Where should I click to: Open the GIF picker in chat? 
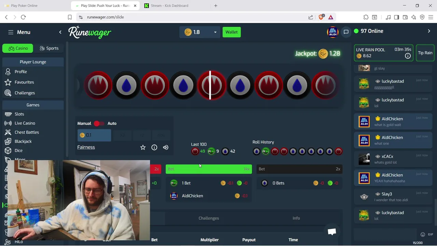click(430, 234)
